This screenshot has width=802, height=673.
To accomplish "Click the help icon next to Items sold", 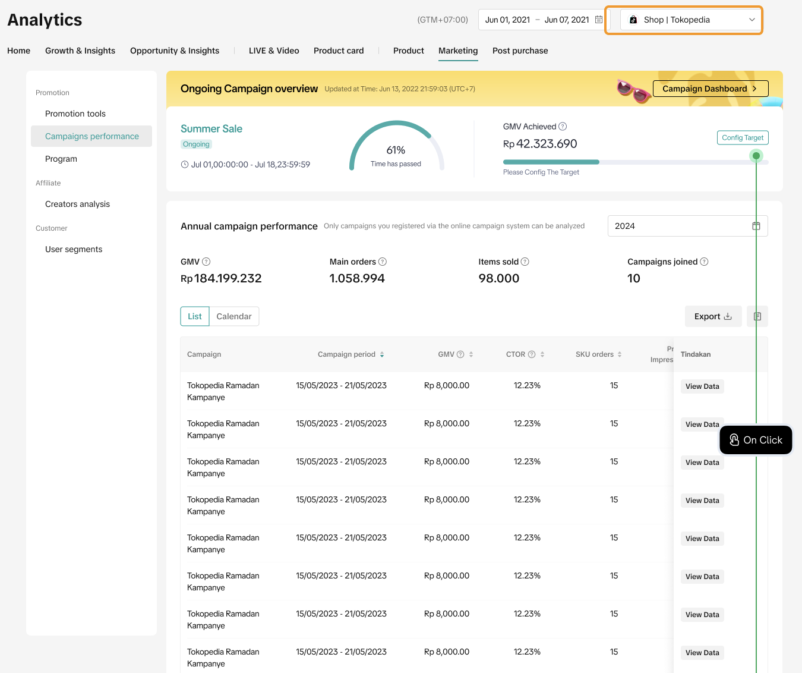I will (x=525, y=262).
